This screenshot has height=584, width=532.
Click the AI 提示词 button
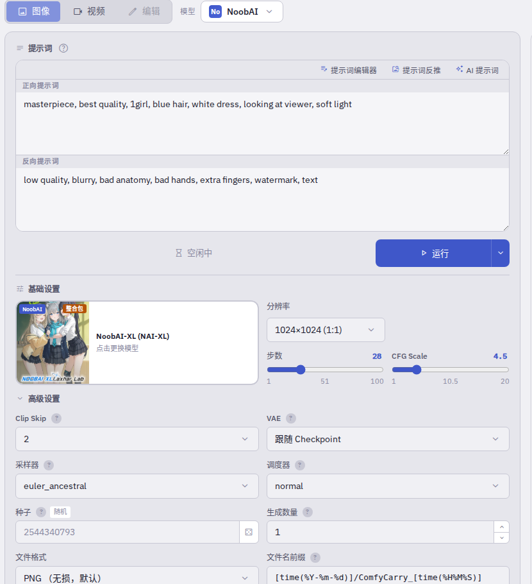pyautogui.click(x=478, y=70)
